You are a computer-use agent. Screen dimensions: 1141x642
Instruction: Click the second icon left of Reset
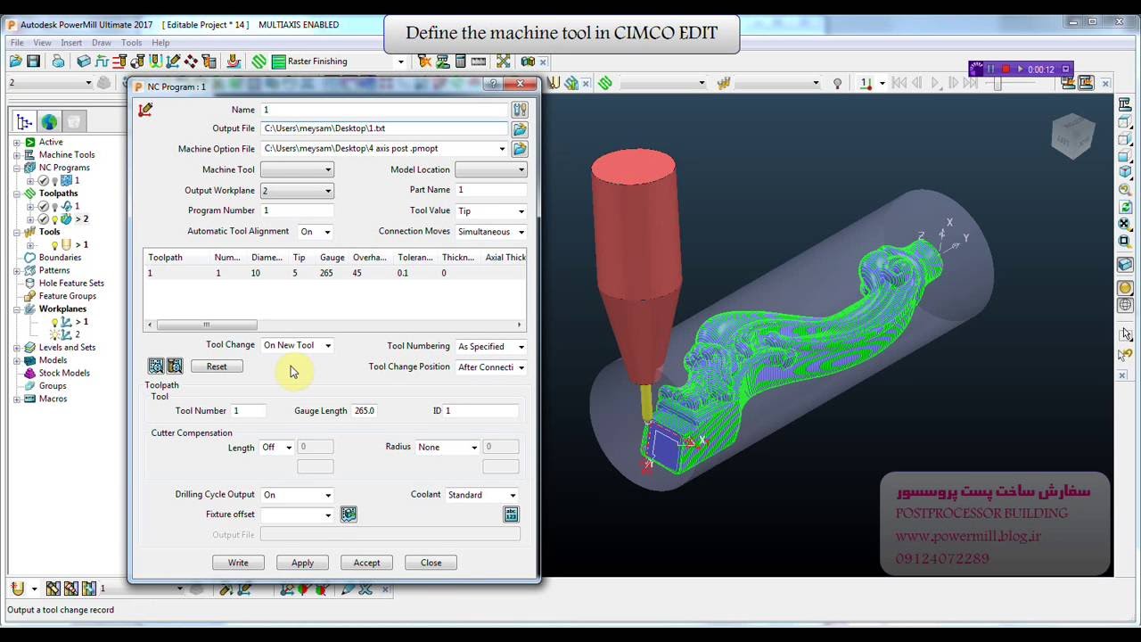175,366
